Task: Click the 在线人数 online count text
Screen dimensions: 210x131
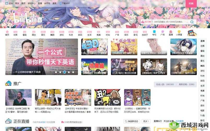Action: (165, 84)
